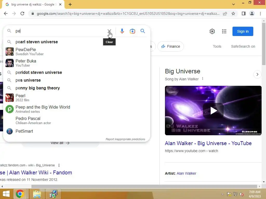Close the big universe dj walkzz tab

pos(60,5)
